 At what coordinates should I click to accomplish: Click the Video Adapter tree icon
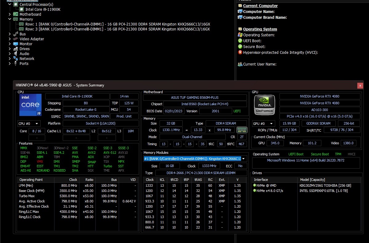[x=16, y=39]
